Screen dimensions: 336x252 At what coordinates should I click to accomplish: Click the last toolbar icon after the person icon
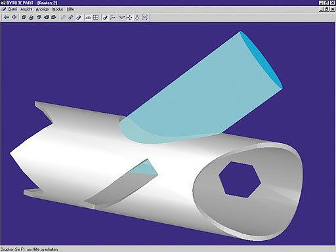[x=145, y=17]
